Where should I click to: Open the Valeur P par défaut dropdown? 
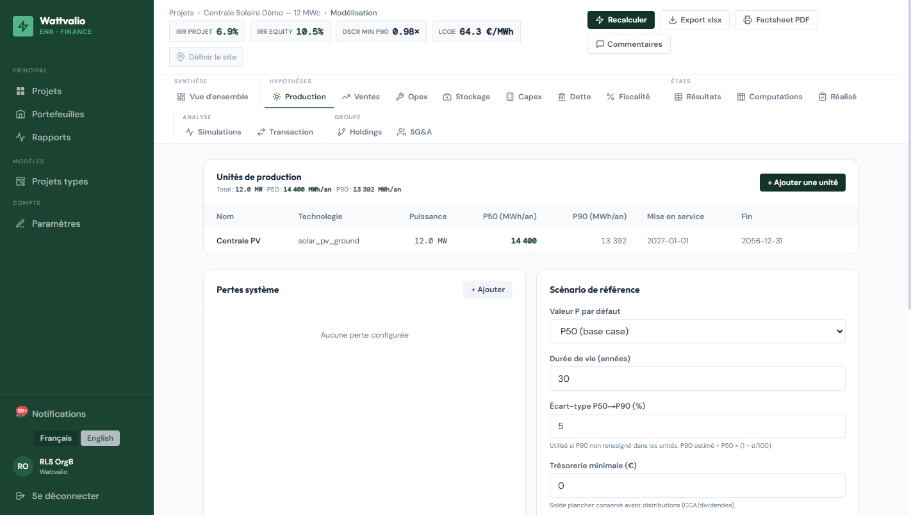(697, 331)
